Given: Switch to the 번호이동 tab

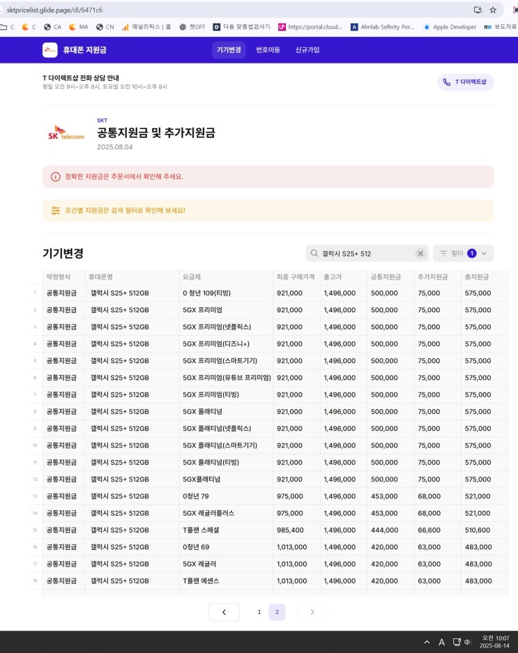Looking at the screenshot, I should pos(268,50).
